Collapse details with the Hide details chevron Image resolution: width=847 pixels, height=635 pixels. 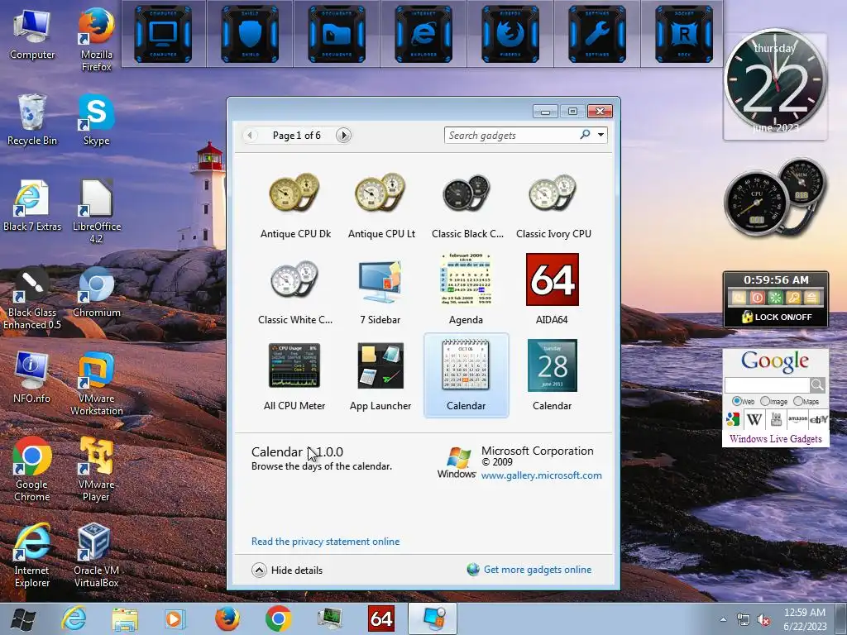(259, 571)
